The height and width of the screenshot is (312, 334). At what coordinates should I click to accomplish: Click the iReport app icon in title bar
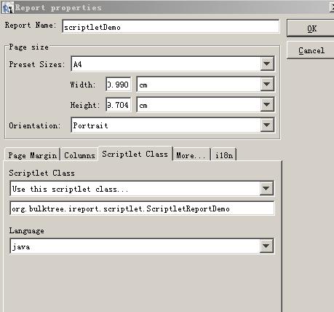pos(7,7)
